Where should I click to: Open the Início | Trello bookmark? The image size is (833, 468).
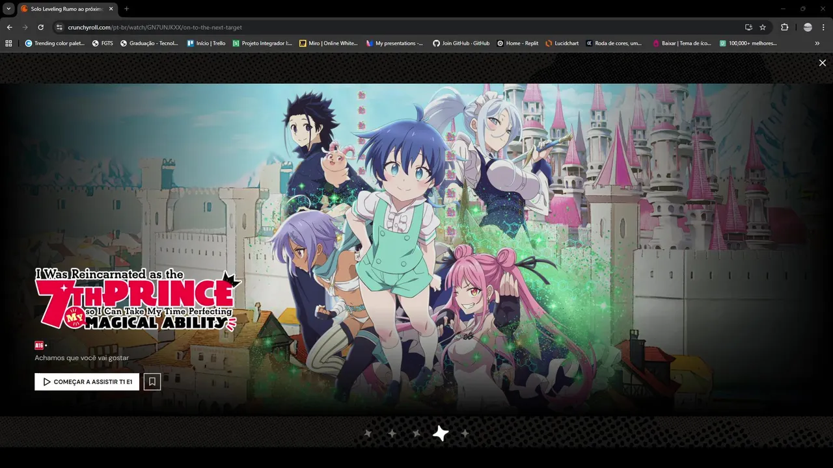tap(206, 44)
